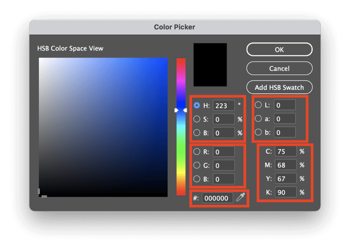The height and width of the screenshot is (250, 350).
Task: Click the hex code field showing 000000
Action: tap(218, 198)
